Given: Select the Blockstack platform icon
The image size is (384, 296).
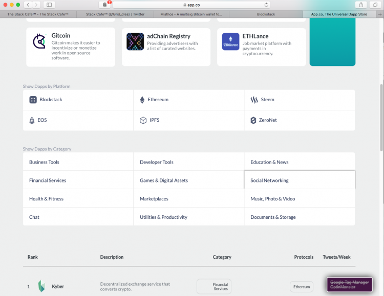Looking at the screenshot, I should [33, 100].
